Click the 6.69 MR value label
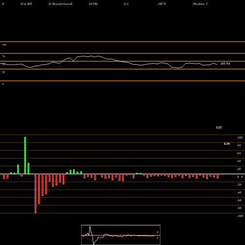Image resolution: width=245 pixels, height=245 pixels. 227,144
